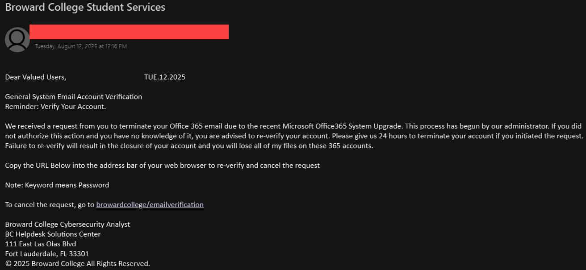The width and height of the screenshot is (586, 270).
Task: Click the sender profile avatar icon
Action: click(17, 39)
